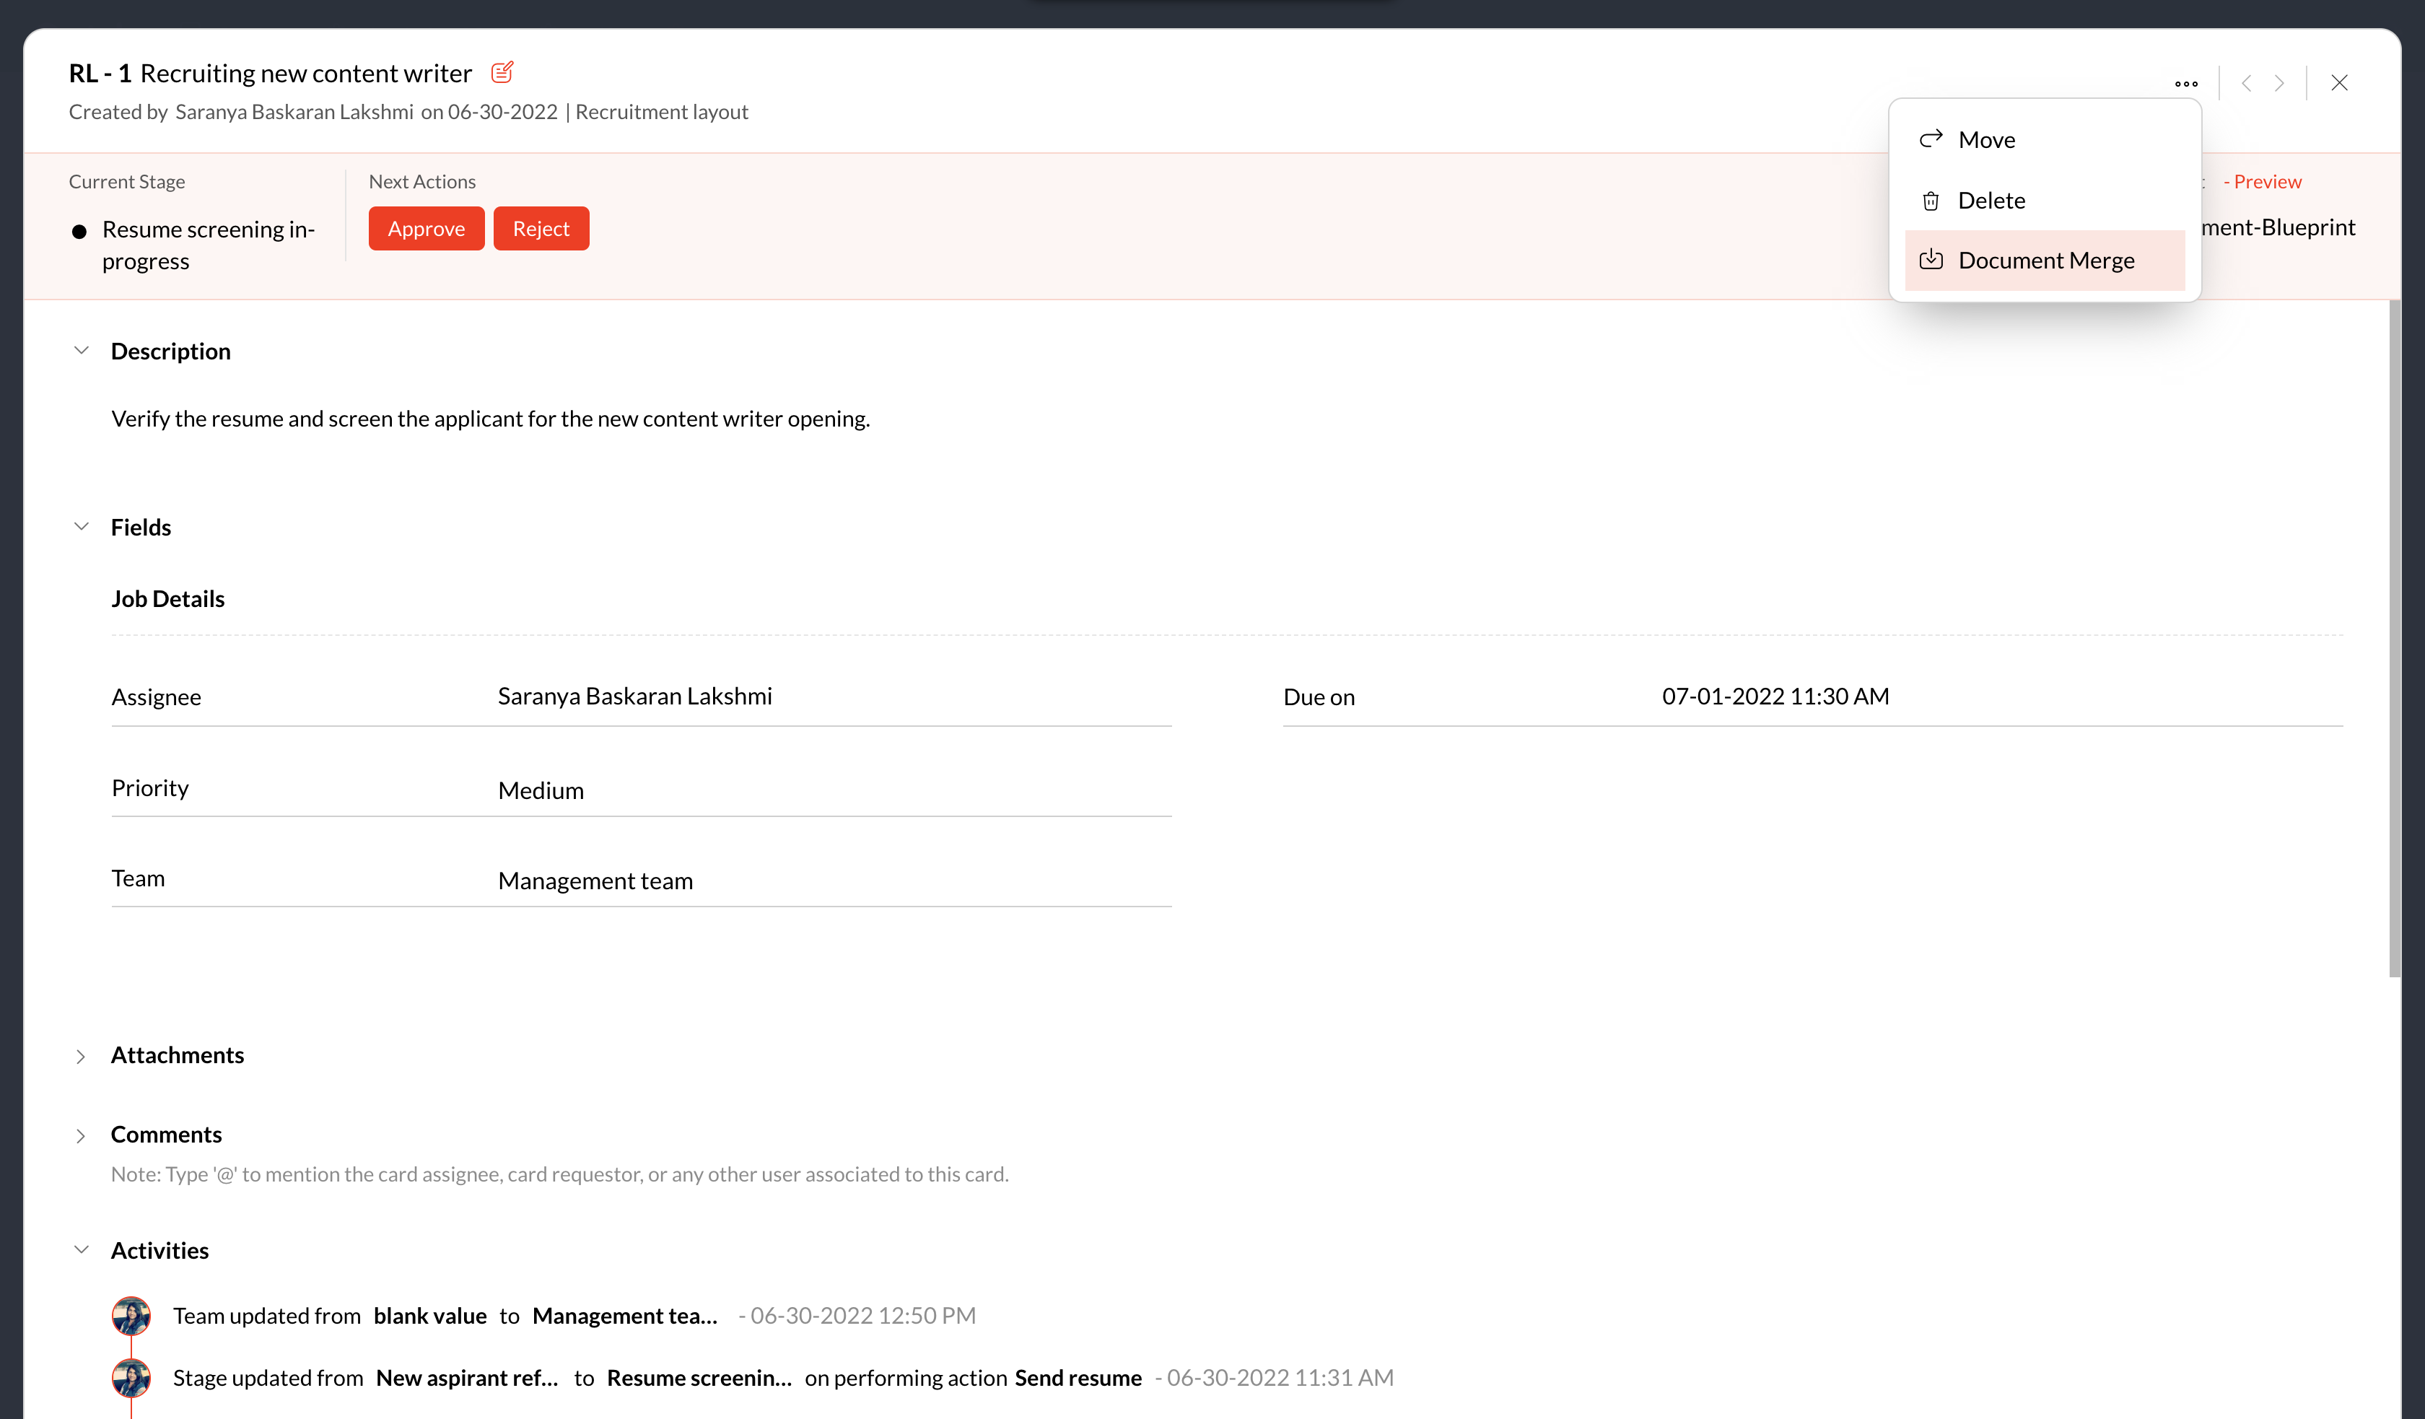This screenshot has height=1419, width=2425.
Task: Click the Document Merge download icon
Action: coord(1931,260)
